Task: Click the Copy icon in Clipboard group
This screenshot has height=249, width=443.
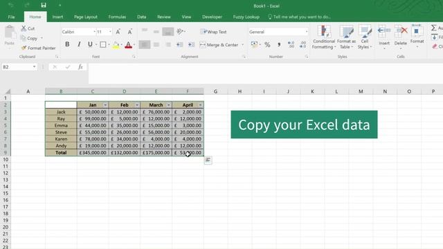Action: pyautogui.click(x=24, y=38)
